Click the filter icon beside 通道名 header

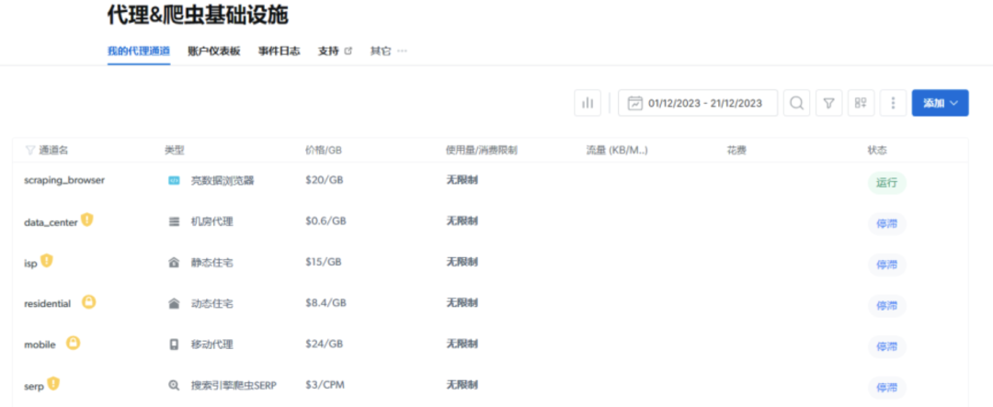point(29,150)
